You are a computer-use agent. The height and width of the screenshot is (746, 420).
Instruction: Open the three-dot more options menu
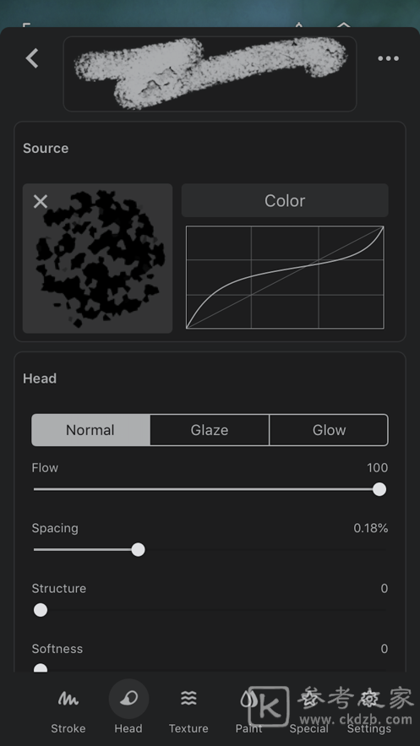pos(388,58)
